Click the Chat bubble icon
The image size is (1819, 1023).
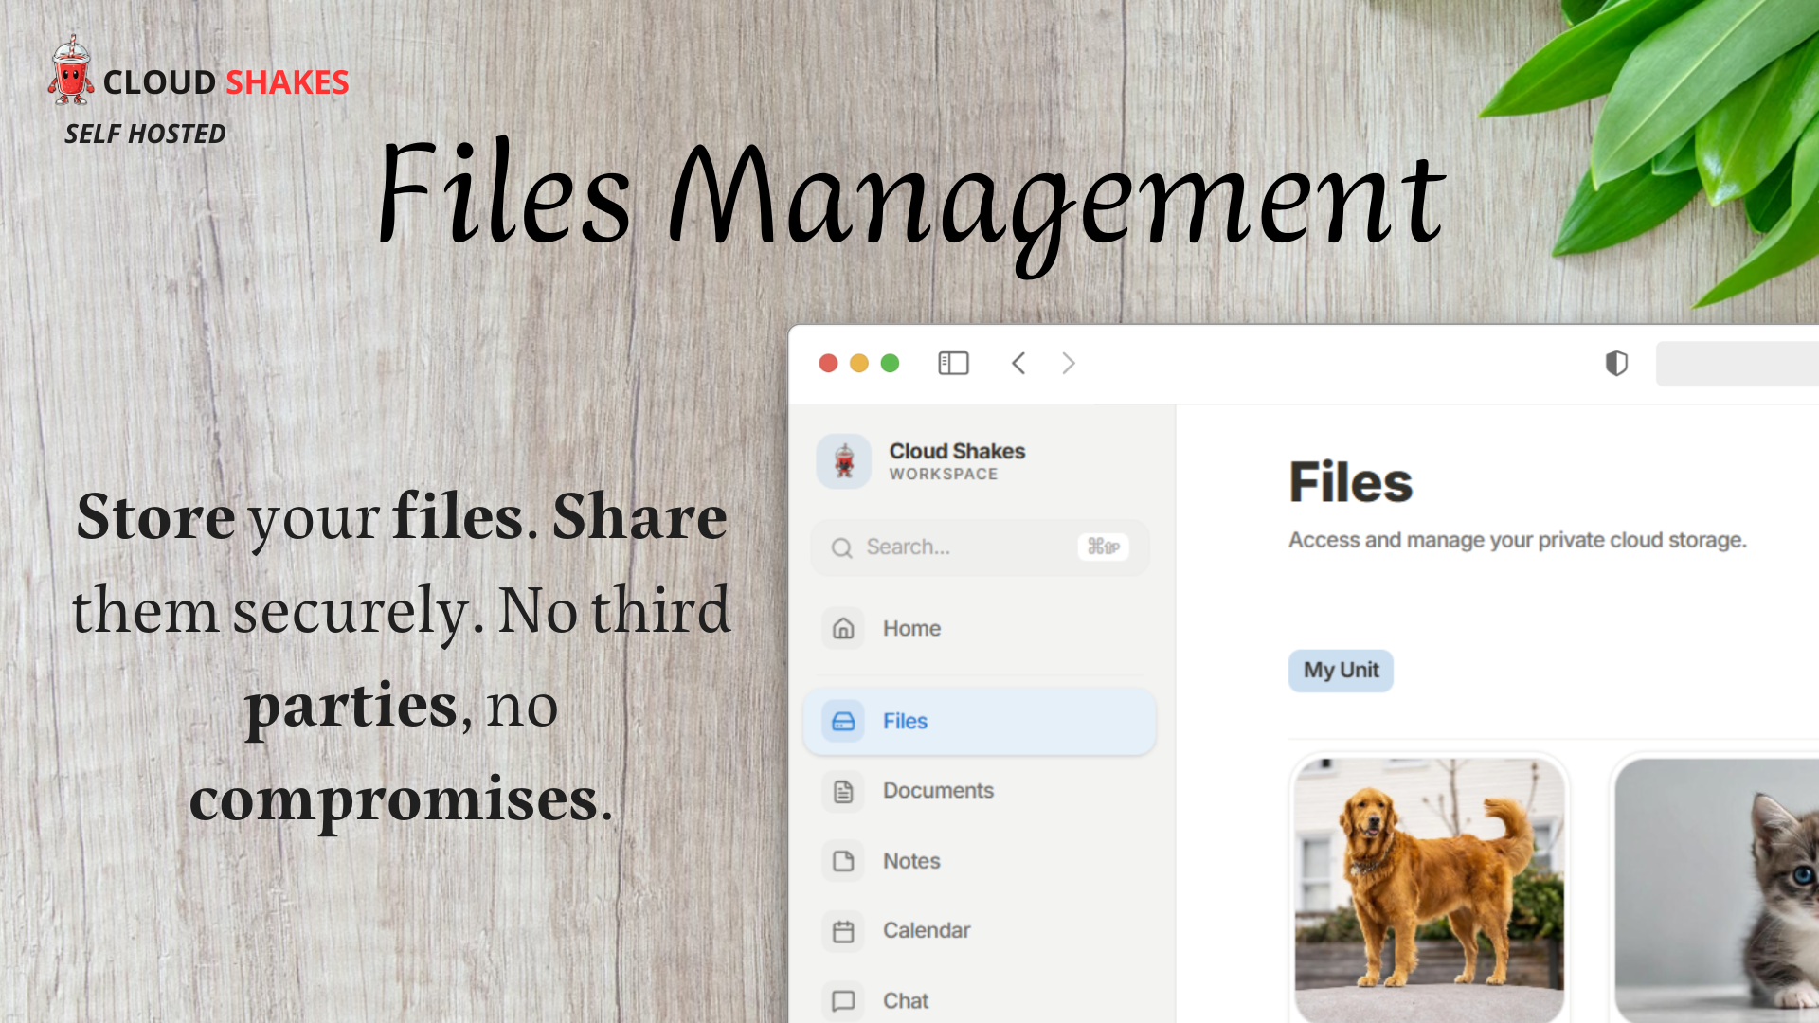pos(843,1000)
